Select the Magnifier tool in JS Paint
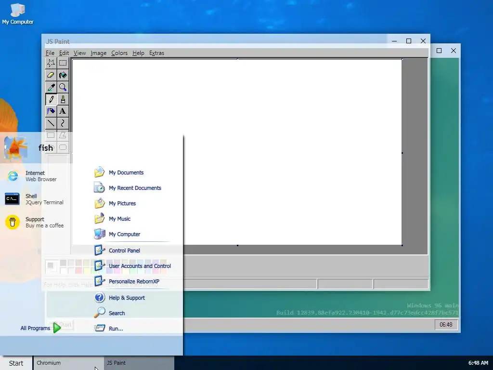 (x=63, y=87)
